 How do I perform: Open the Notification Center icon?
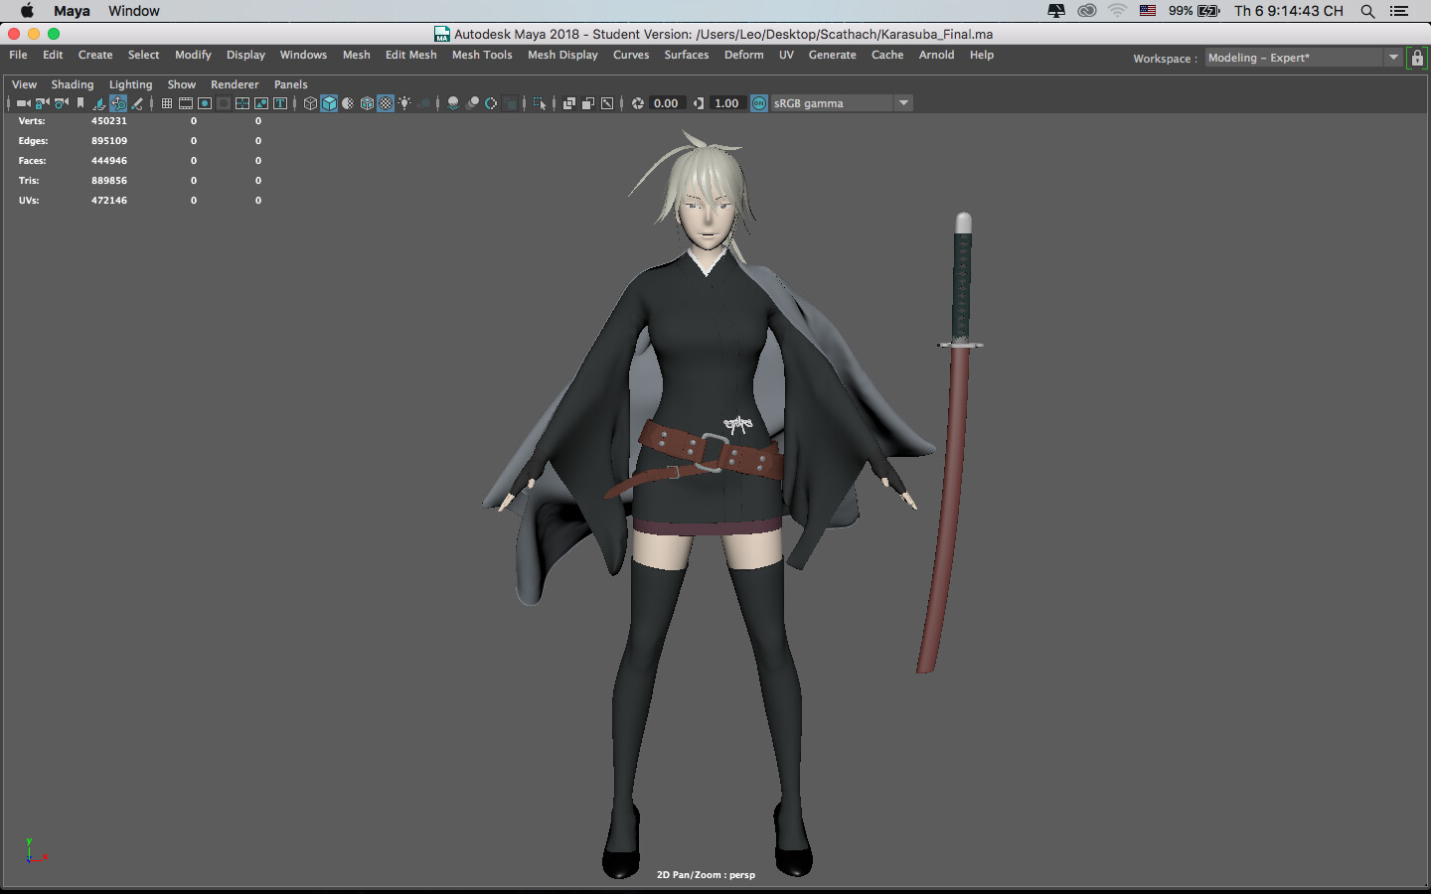click(x=1399, y=11)
